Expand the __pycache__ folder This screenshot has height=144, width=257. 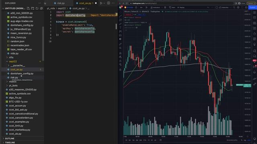point(8,66)
